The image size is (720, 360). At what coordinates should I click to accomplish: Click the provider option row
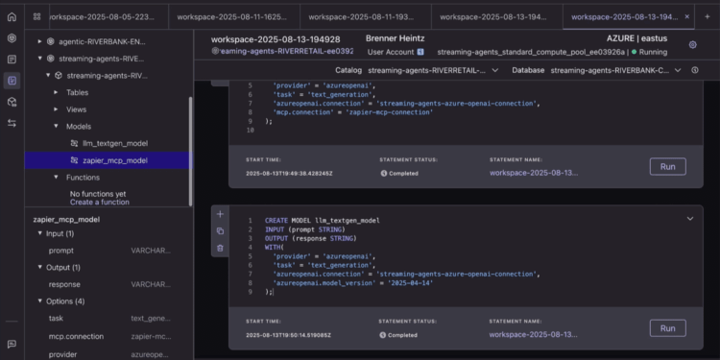coord(109,354)
